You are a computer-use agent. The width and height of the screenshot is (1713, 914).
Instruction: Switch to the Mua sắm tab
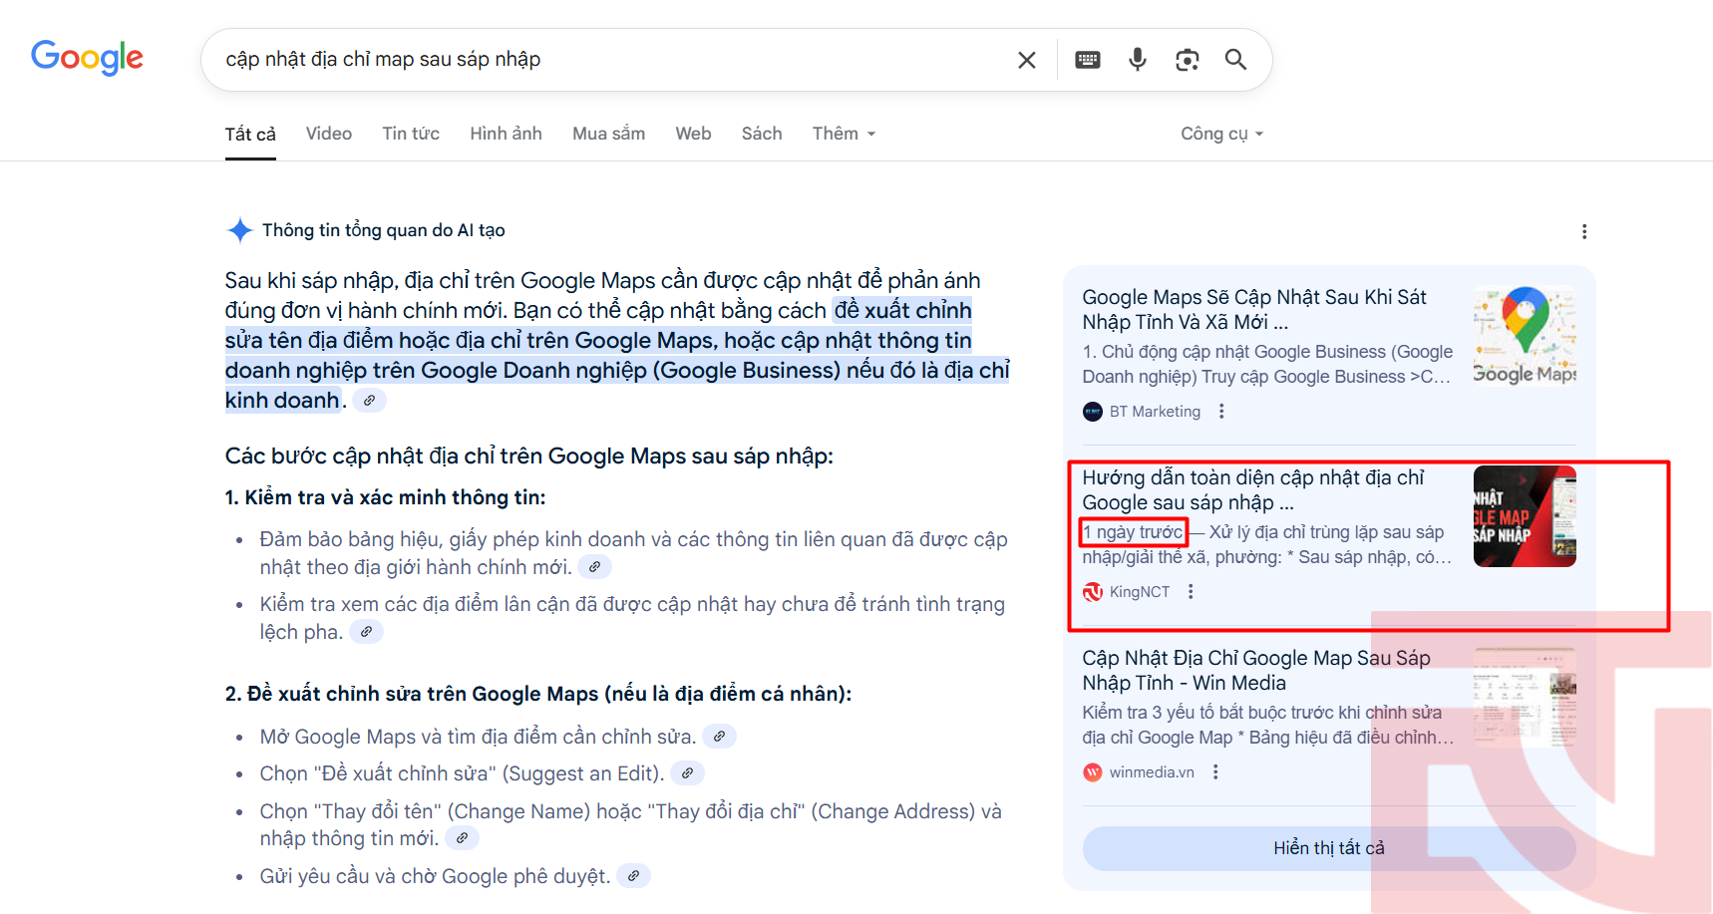point(608,134)
